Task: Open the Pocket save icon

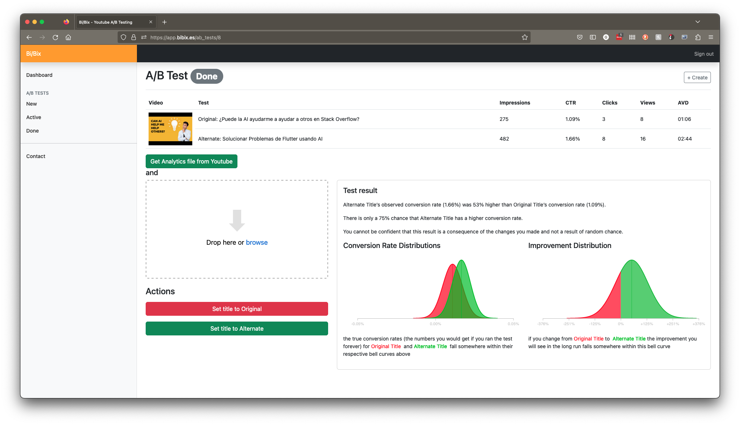Action: pyautogui.click(x=580, y=37)
